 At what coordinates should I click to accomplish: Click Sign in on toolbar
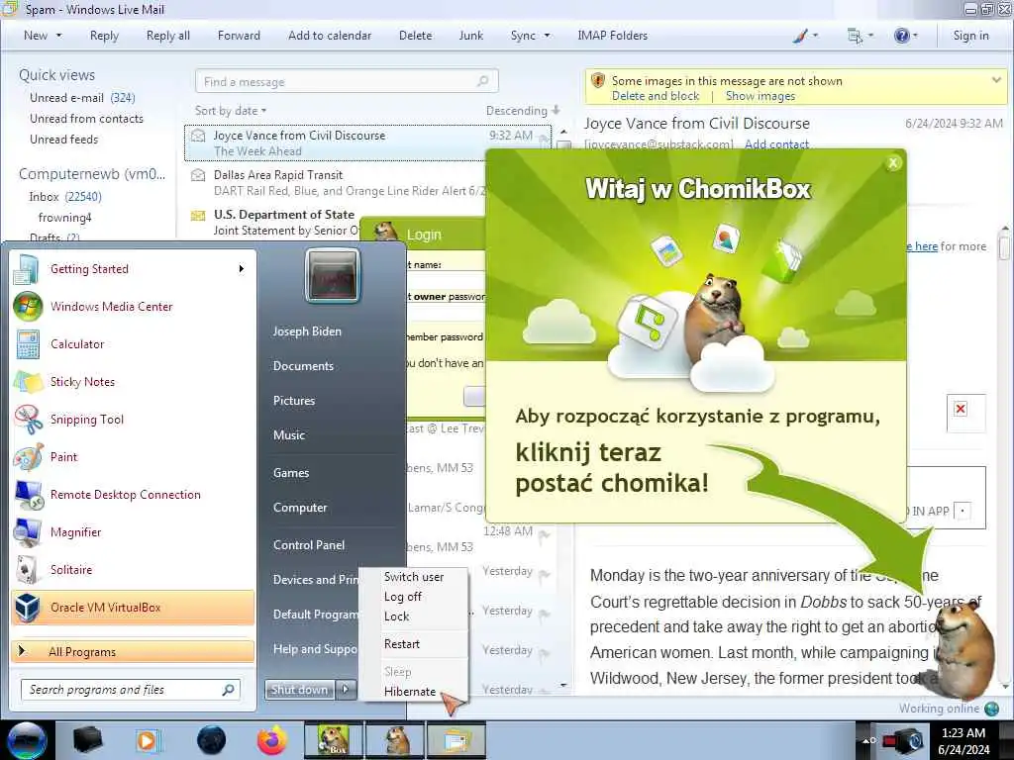pos(970,36)
